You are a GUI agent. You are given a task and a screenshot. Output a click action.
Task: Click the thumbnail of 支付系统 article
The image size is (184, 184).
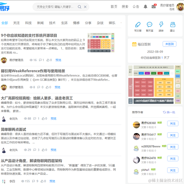101,43
